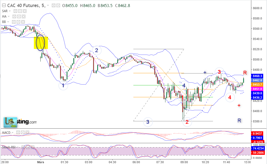Remove the SAR indicator
This screenshot has width=267, height=164.
[25, 11]
